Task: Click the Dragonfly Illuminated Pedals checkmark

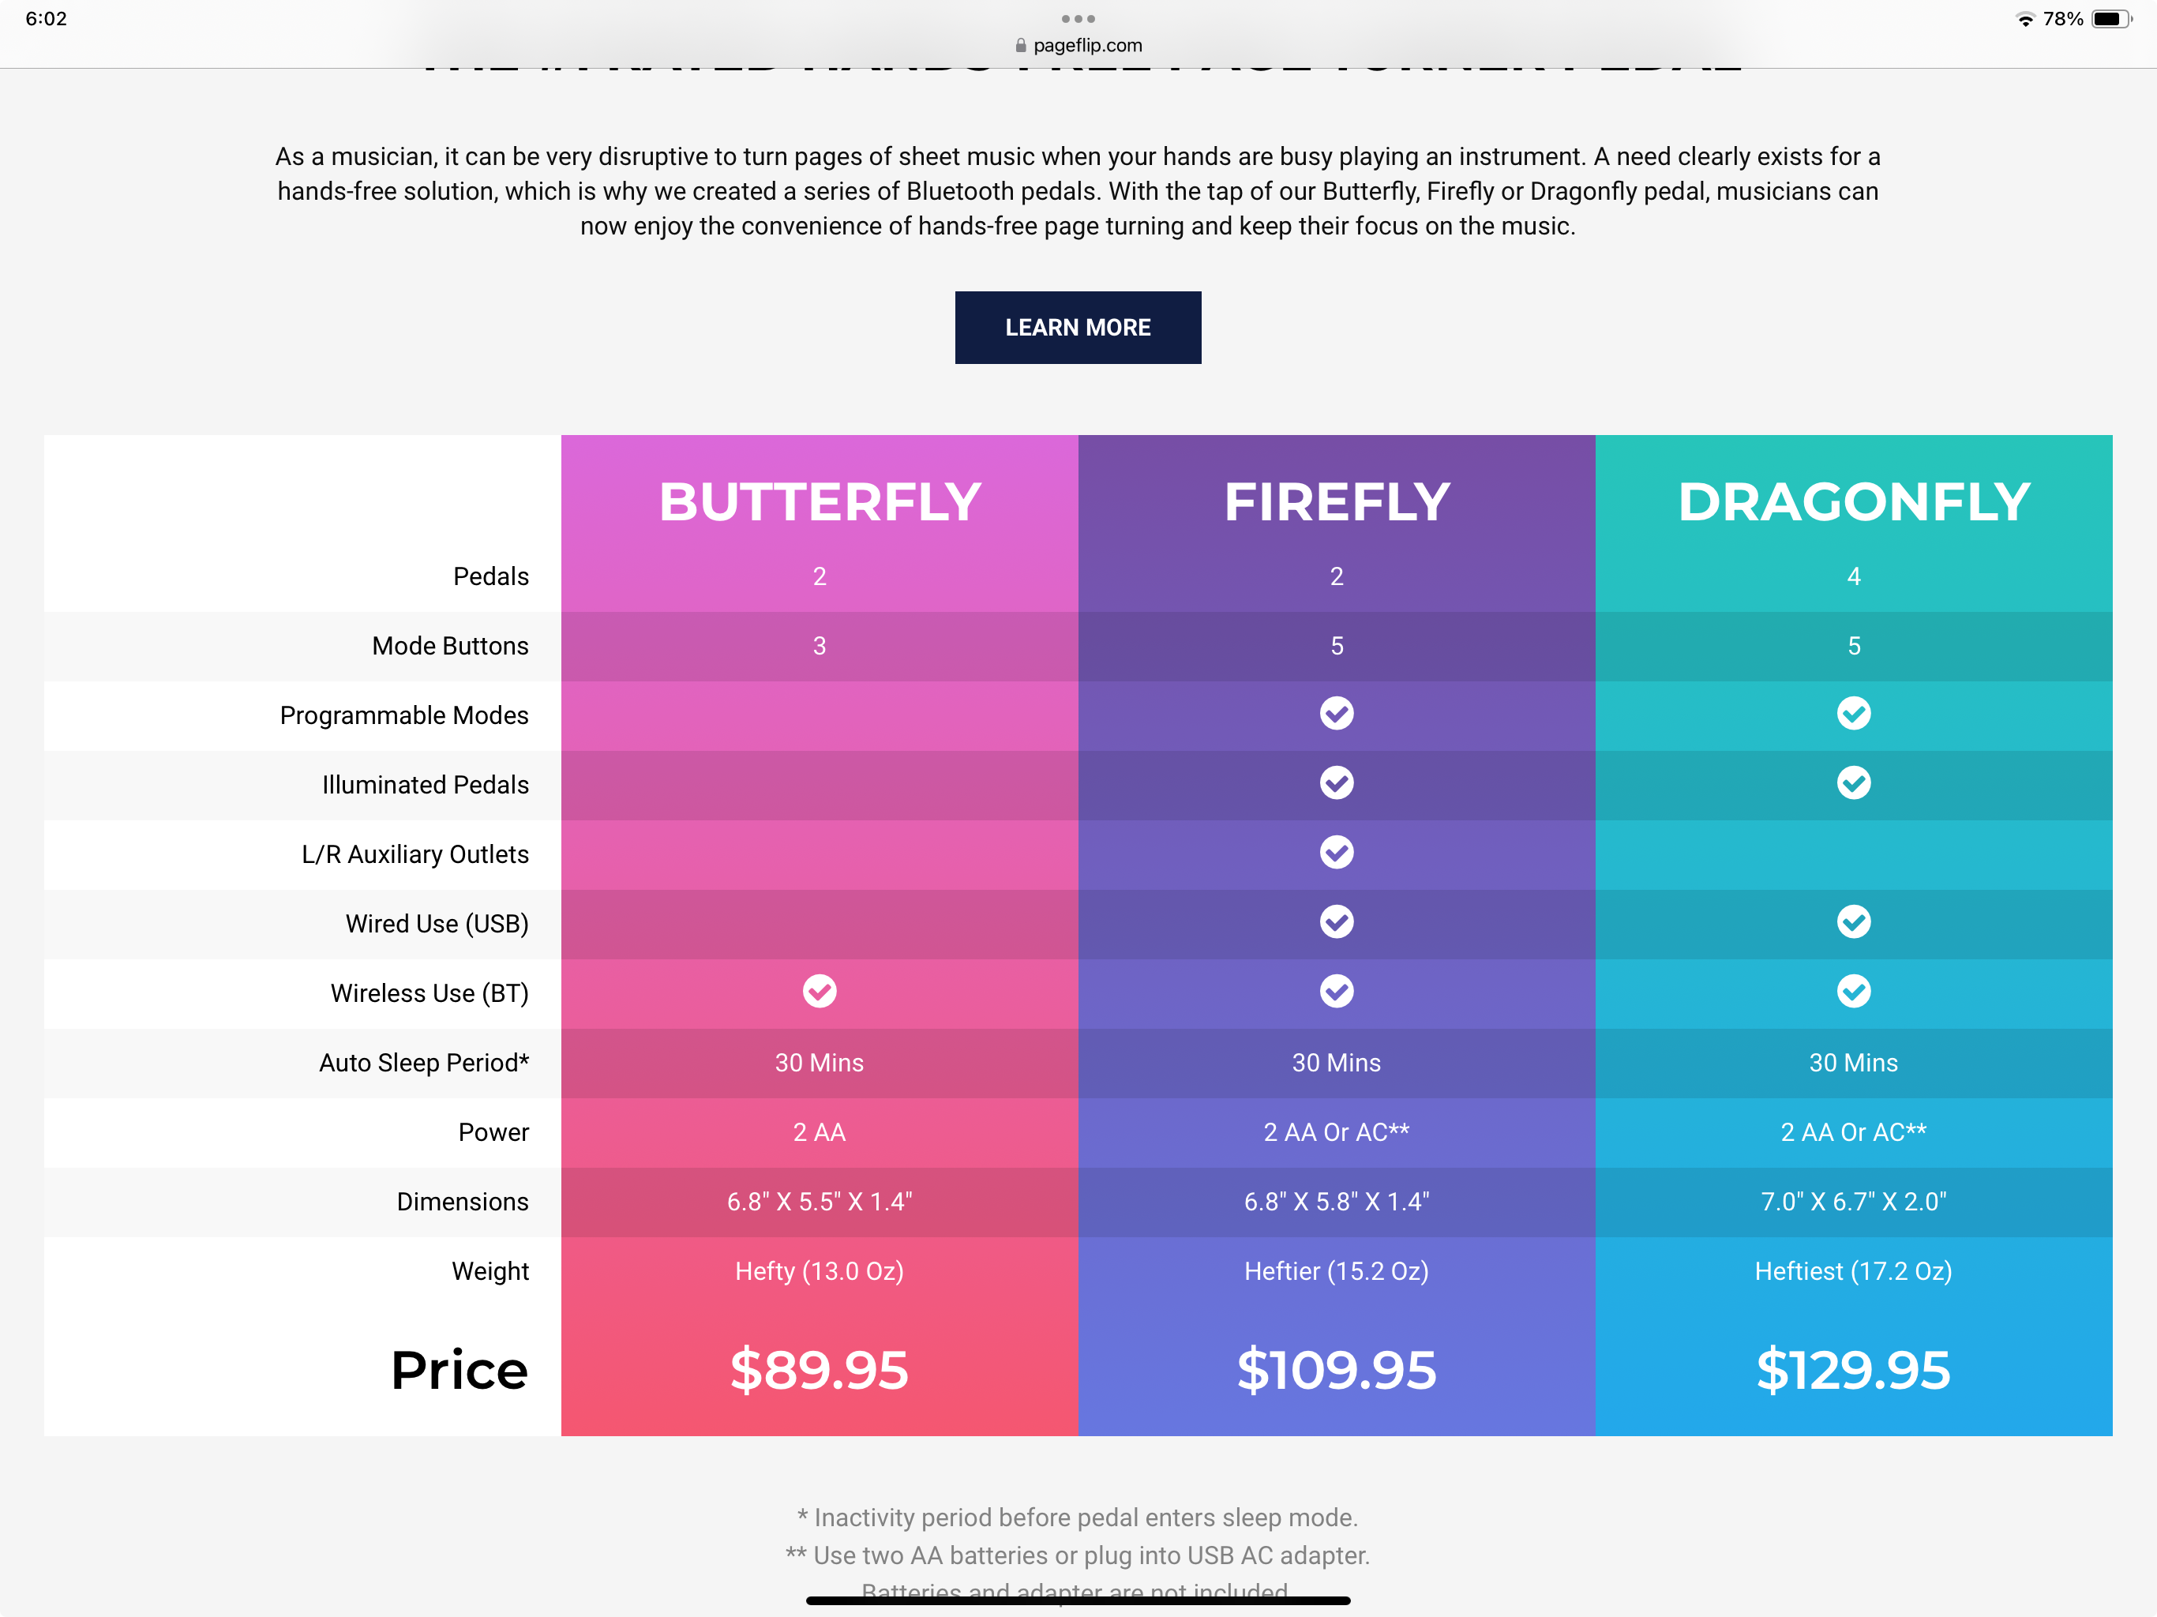Action: [1853, 783]
